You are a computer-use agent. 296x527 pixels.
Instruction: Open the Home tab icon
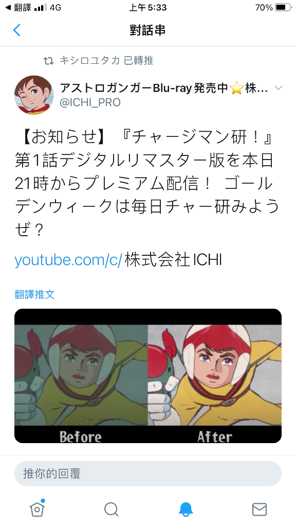(x=37, y=509)
